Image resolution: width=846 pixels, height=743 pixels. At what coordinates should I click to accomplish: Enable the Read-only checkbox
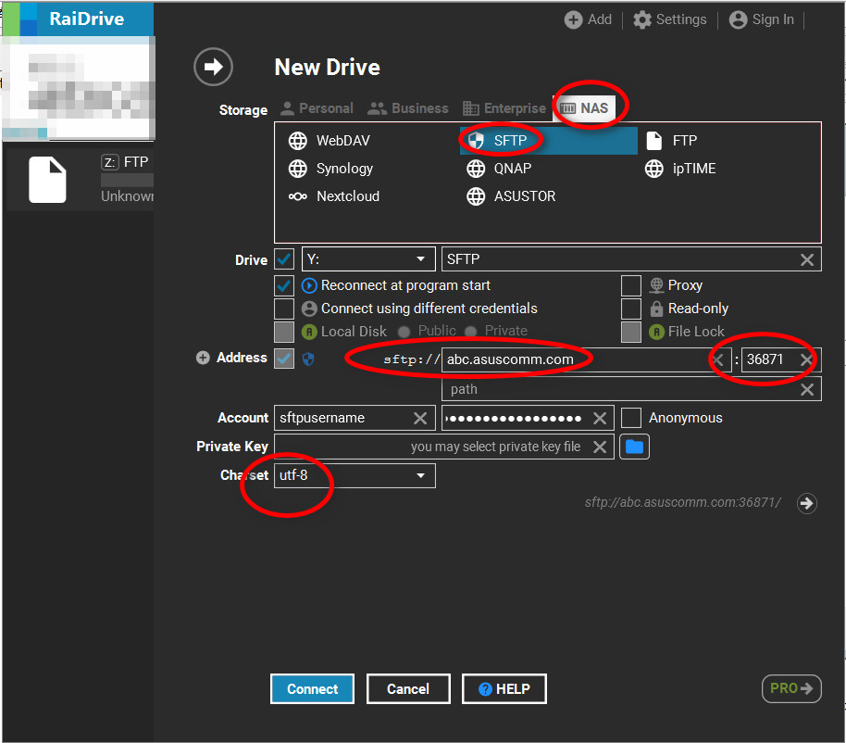click(x=630, y=309)
